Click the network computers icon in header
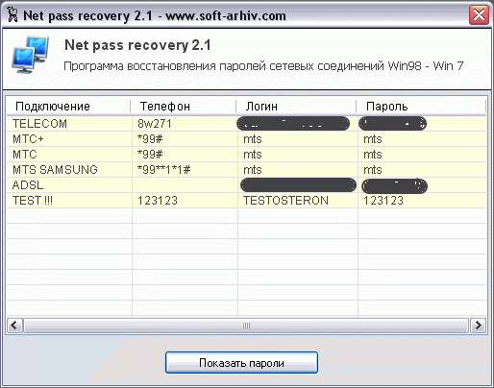494x388 pixels. point(30,55)
